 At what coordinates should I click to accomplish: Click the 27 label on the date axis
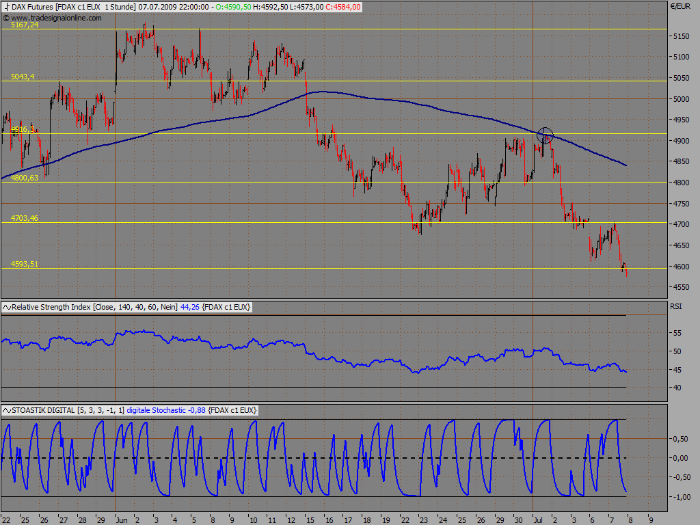pos(64,520)
